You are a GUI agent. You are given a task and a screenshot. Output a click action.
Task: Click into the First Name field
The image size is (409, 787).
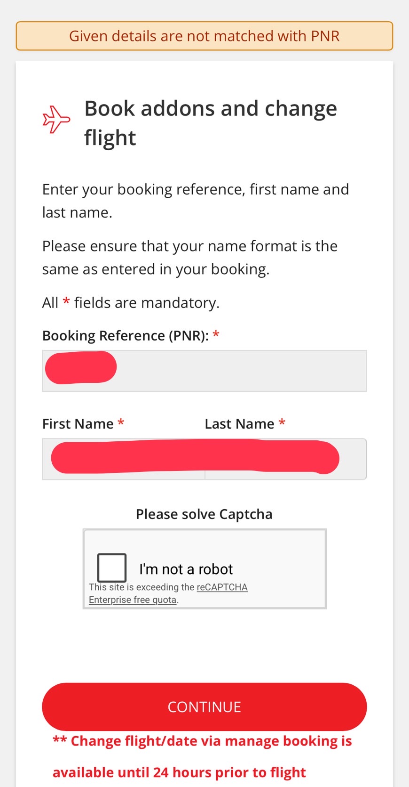point(123,460)
